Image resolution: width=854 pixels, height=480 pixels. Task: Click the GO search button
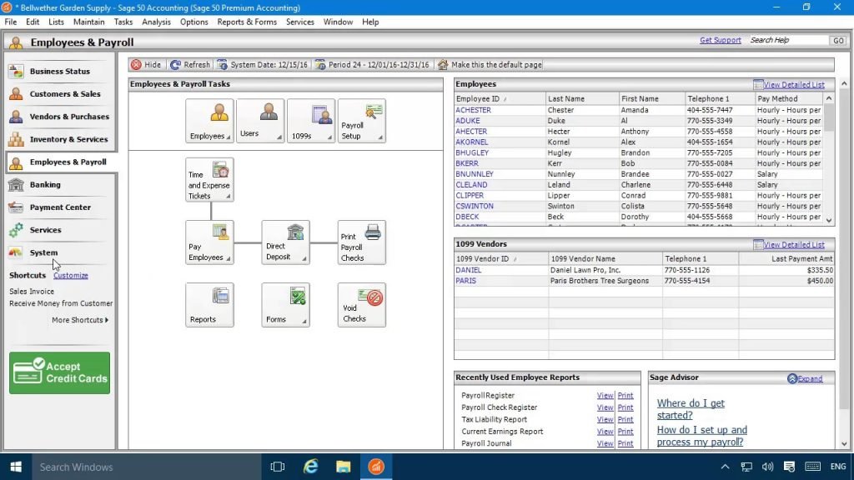[838, 40]
